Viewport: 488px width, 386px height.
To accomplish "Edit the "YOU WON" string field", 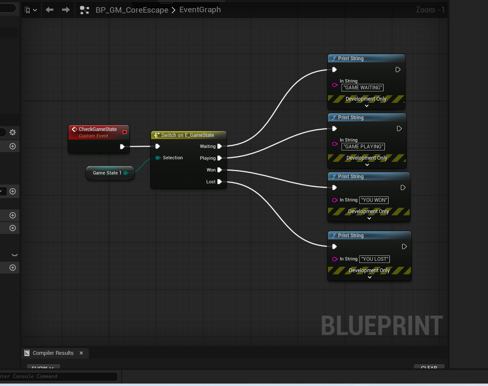I will (x=374, y=200).
